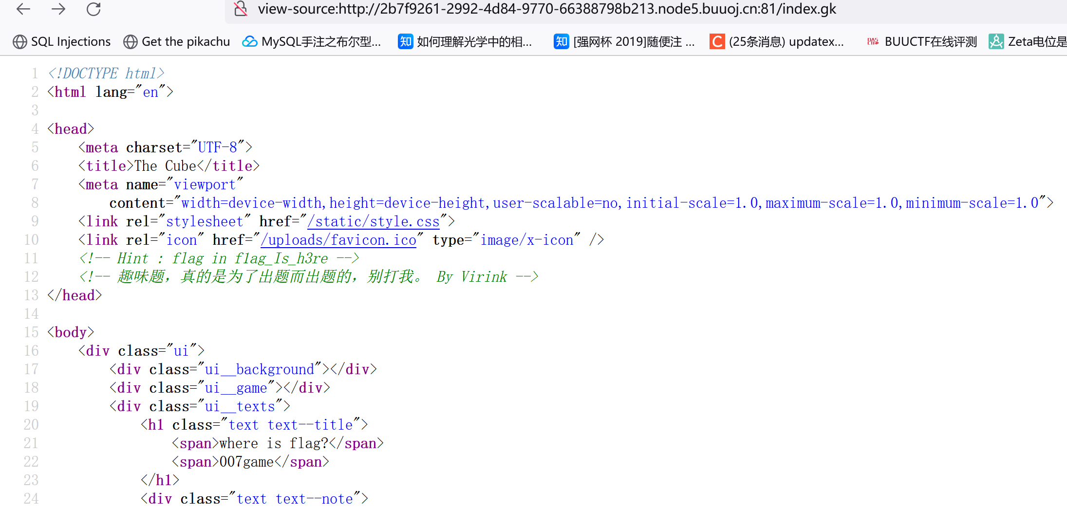
Task: Click the red CSDN icon of updatex bookmark
Action: point(717,42)
